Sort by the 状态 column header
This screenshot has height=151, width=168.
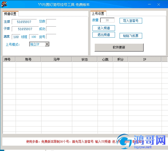pyautogui.click(x=85, y=59)
